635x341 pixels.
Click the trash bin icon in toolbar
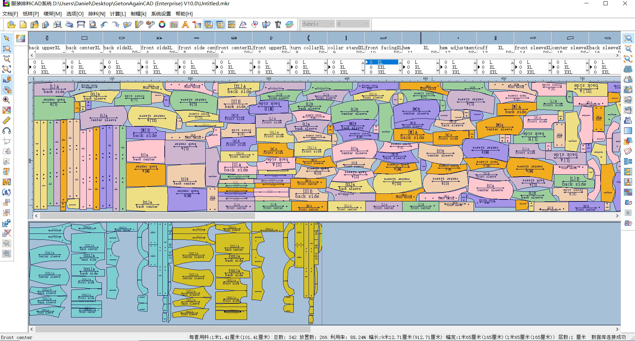278,24
